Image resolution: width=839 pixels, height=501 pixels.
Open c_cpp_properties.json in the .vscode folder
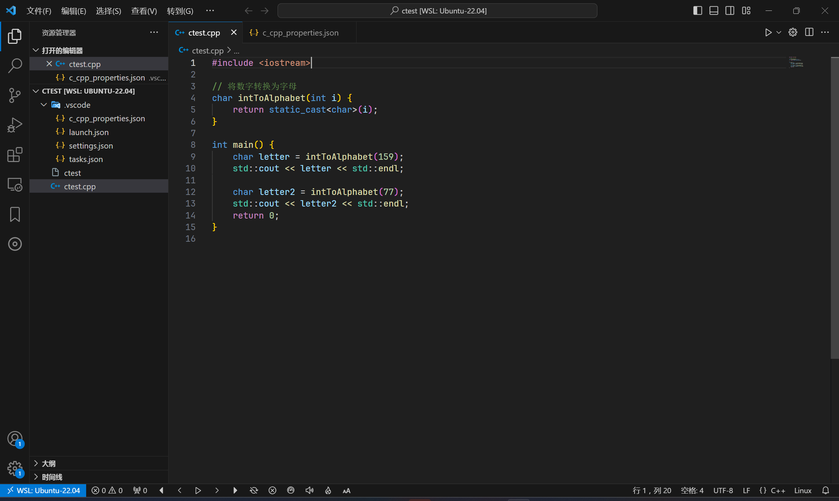coord(99,119)
